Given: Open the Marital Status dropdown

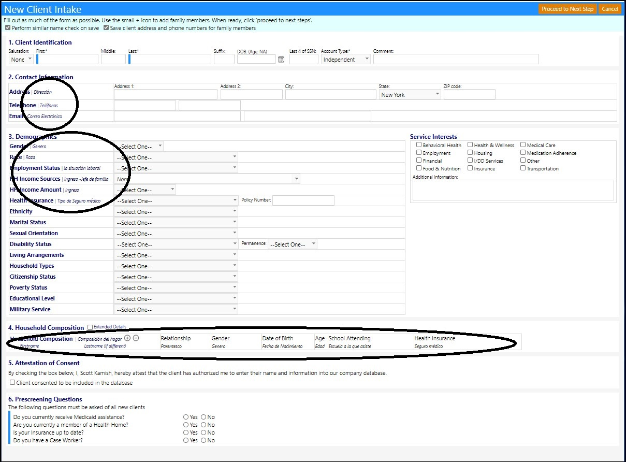Looking at the screenshot, I should click(176, 223).
